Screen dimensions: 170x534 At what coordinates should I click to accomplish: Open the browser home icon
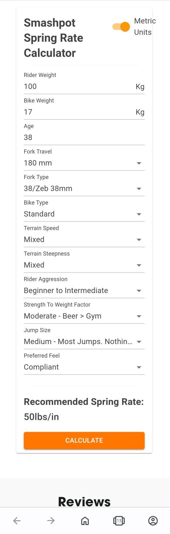(x=85, y=521)
